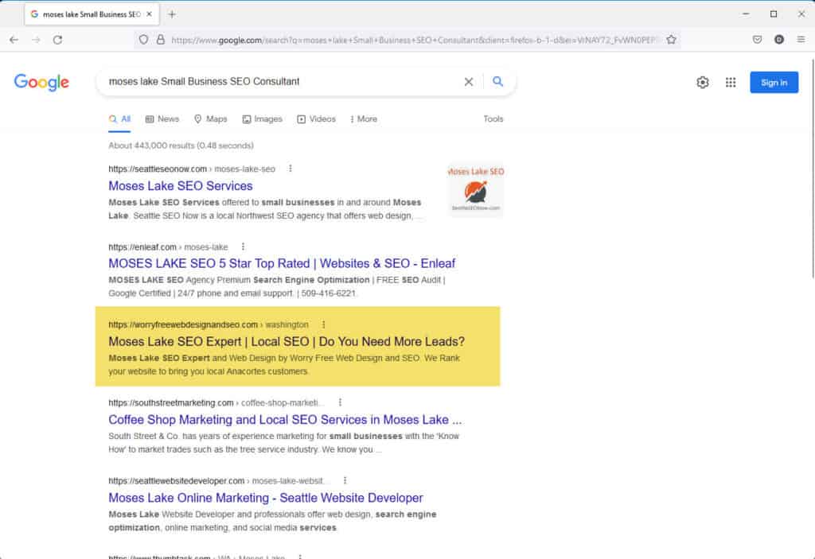Minimize the browser window
815x559 pixels.
pyautogui.click(x=746, y=14)
